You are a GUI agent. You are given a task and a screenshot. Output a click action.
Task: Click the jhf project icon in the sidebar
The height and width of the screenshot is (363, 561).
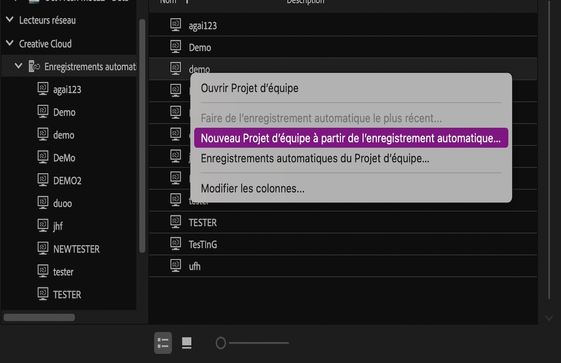pyautogui.click(x=42, y=226)
